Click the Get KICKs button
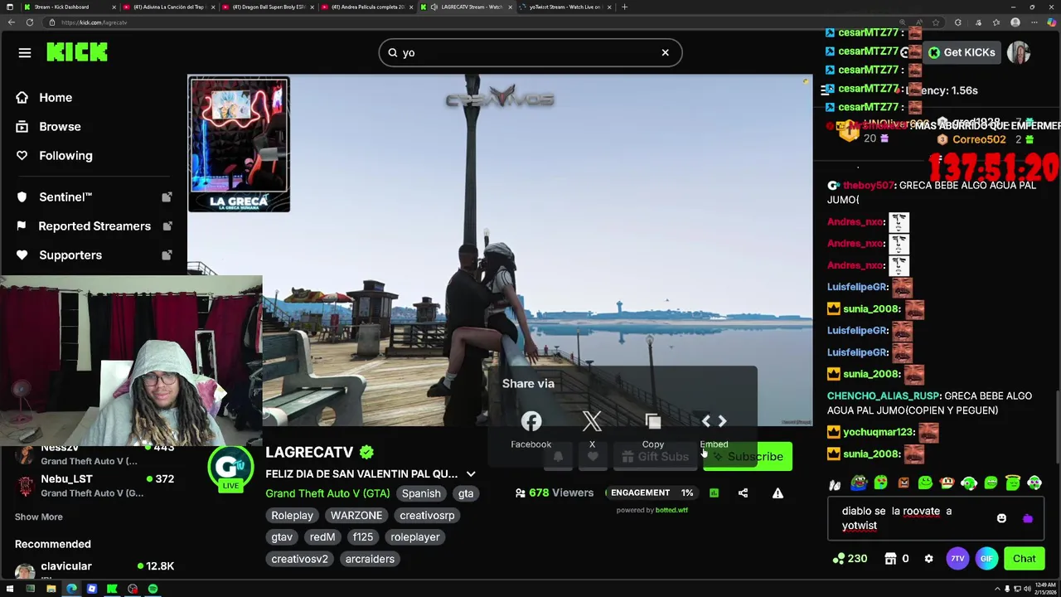The image size is (1061, 597). pos(962,52)
